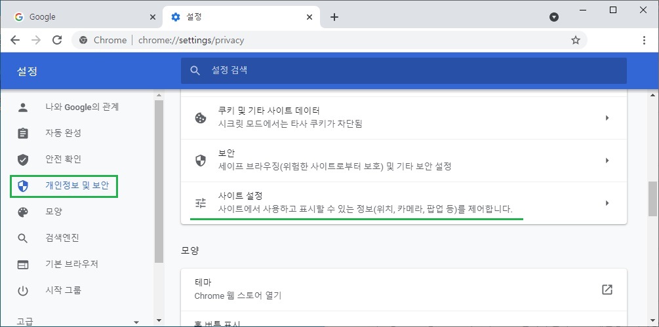
Task: Maximize the Chrome window
Action: 612,10
